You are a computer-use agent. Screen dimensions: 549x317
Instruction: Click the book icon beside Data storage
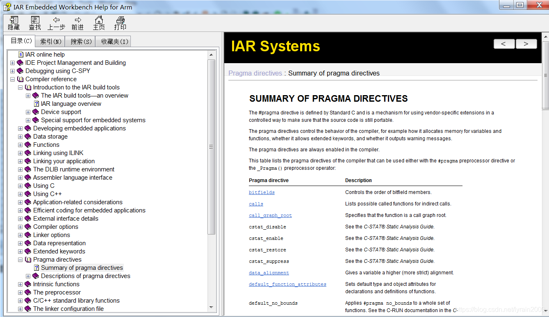tap(28, 137)
